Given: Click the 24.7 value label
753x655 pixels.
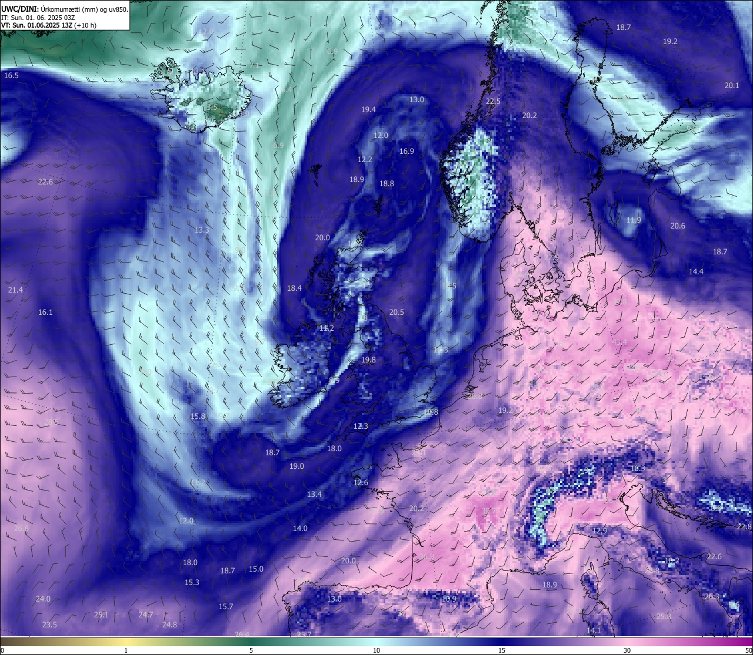Looking at the screenshot, I should [145, 614].
